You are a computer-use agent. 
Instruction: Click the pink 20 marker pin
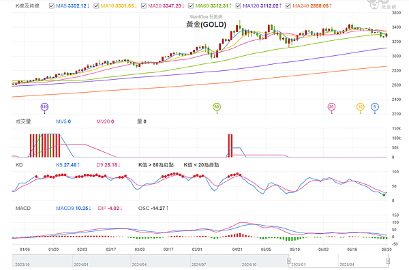click(331, 107)
